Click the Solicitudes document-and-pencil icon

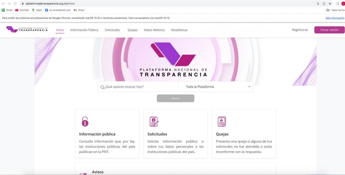pyautogui.click(x=154, y=121)
